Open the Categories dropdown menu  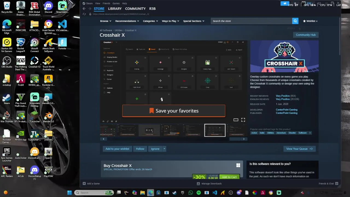150,21
